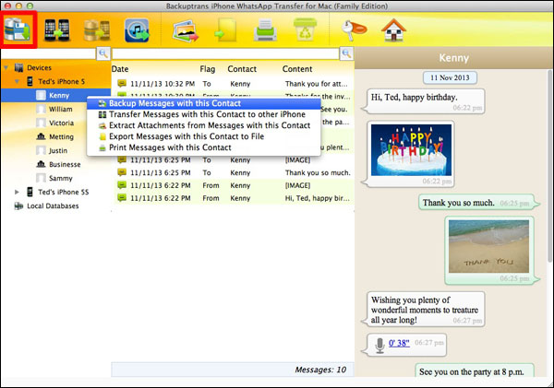This screenshot has height=388, width=554.
Task: Click in the devices list search field
Action: 48,53
